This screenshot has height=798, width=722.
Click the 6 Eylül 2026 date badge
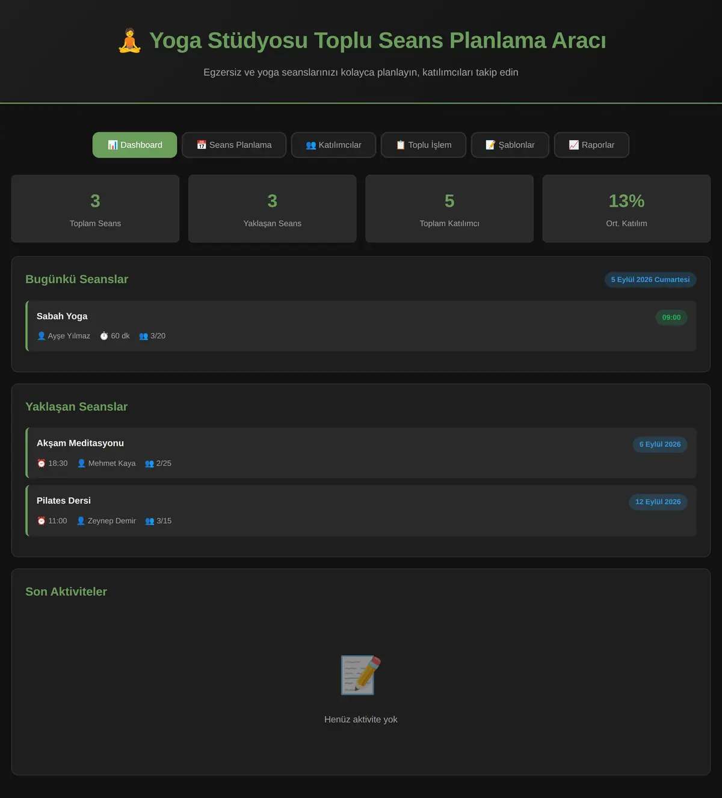660,444
